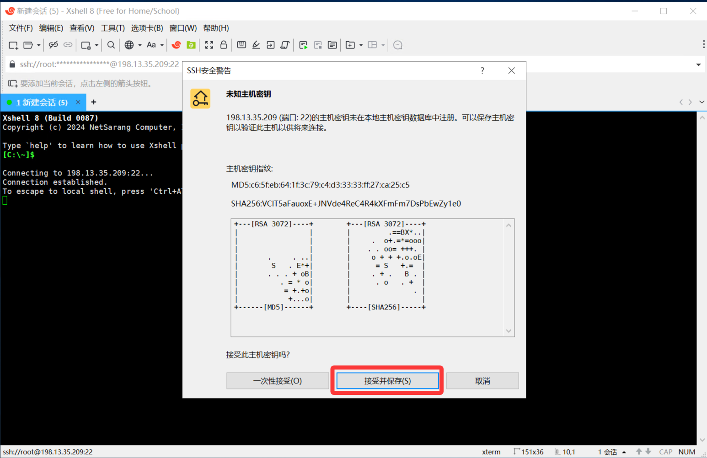
Task: Open the 工具(T) menu
Action: click(112, 28)
